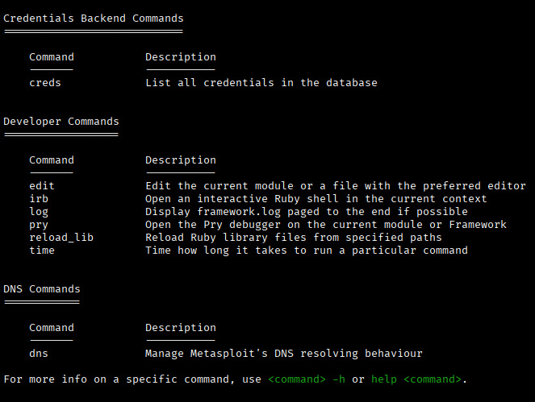
Task: Click 'List all credentials in the database' description
Action: click(261, 83)
